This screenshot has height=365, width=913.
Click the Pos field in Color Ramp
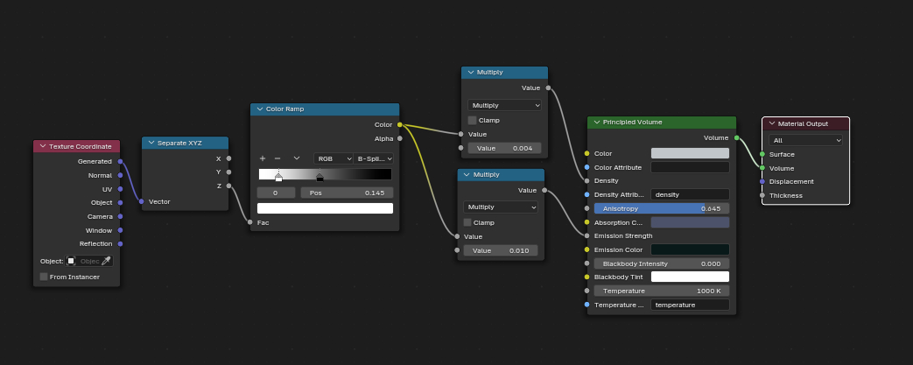click(347, 193)
